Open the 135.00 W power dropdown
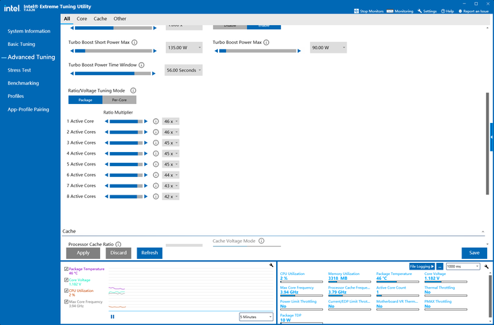 coord(184,47)
